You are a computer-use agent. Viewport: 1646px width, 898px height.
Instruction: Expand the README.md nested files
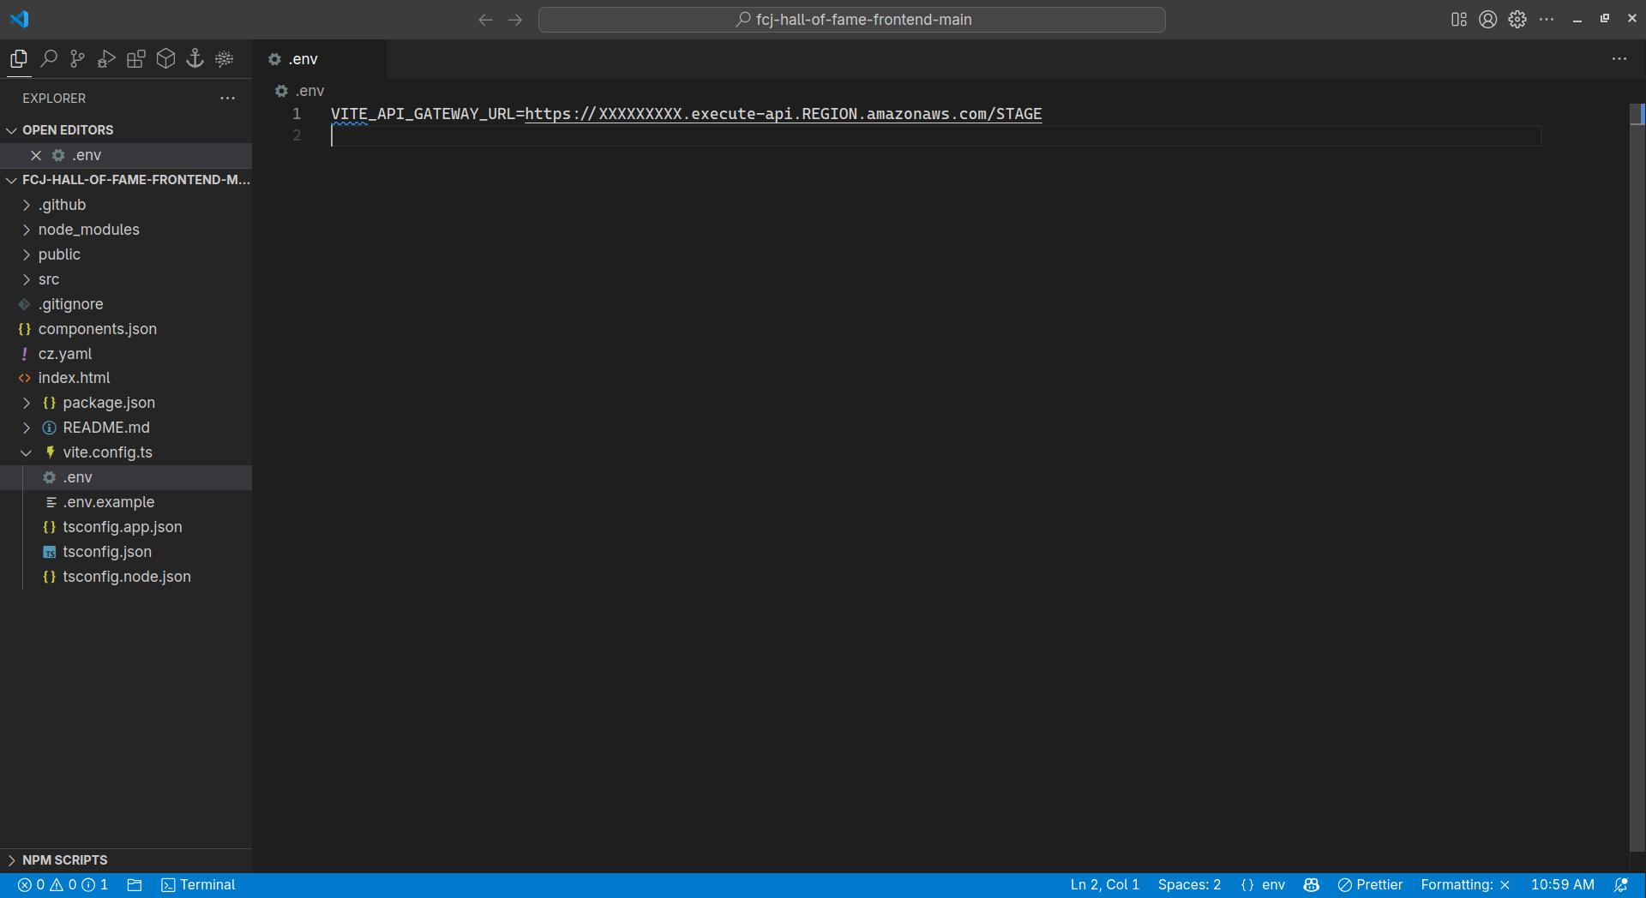coord(27,428)
